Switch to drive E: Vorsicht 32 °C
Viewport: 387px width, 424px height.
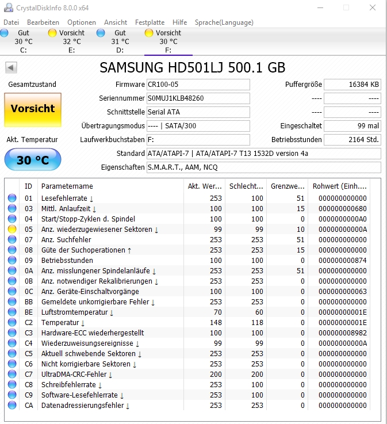coord(72,41)
